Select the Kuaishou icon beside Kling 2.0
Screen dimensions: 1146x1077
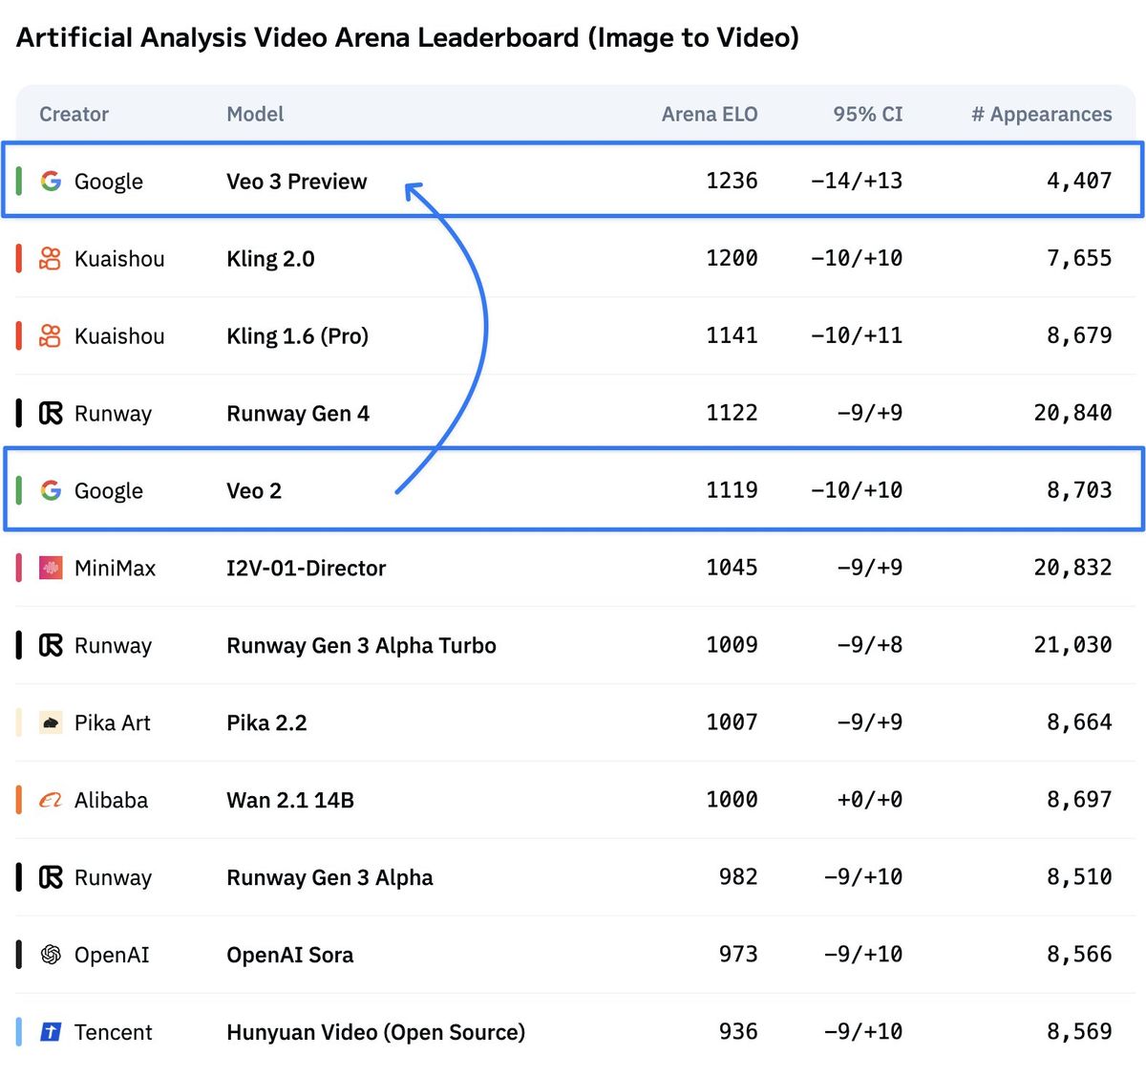[50, 258]
